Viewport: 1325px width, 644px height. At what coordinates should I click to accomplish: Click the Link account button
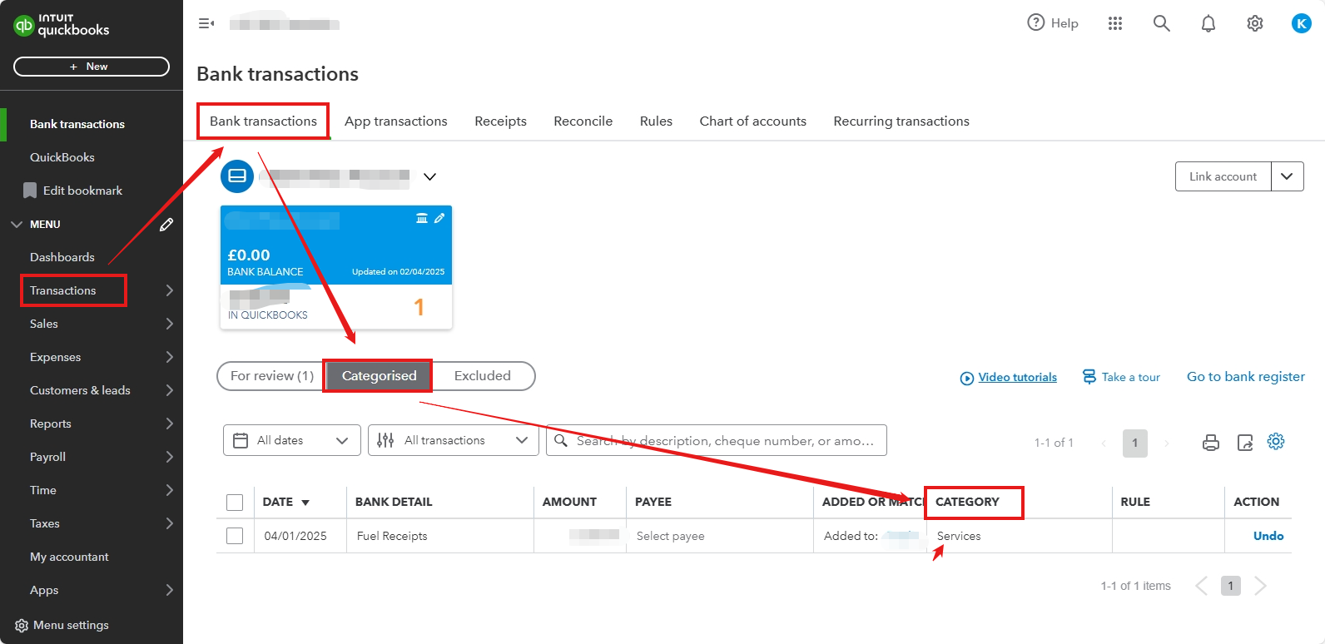(1223, 176)
